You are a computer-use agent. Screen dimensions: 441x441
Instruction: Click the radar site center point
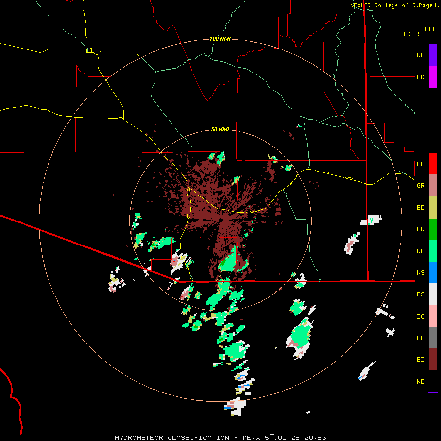(x=220, y=220)
